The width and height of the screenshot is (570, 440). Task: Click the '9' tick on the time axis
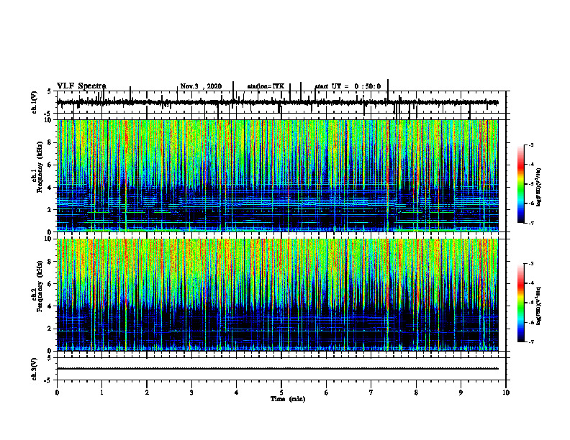click(x=461, y=393)
